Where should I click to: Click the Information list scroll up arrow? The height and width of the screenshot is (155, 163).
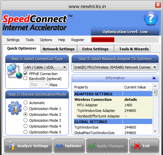pyautogui.click(x=155, y=86)
